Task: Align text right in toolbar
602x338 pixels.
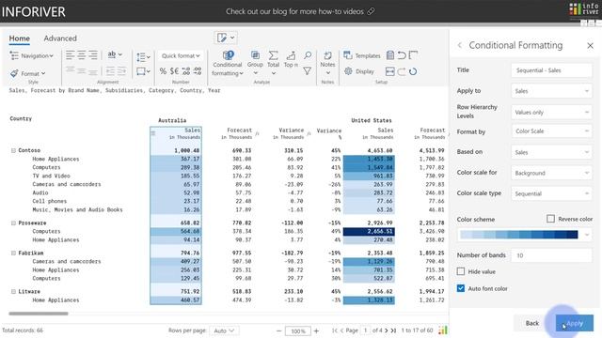Action: click(93, 55)
